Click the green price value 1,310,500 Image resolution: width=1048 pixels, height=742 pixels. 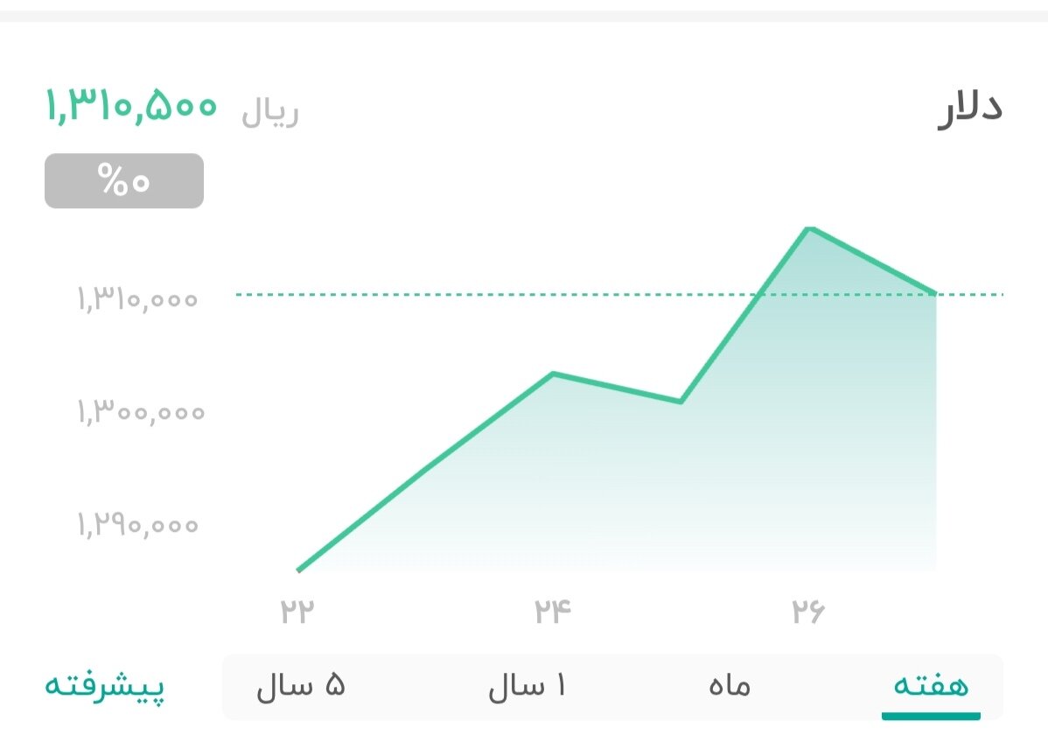[x=129, y=107]
